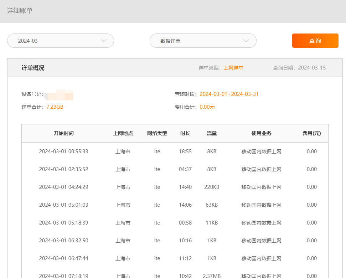This screenshot has height=278, width=346.
Task: Open the 2024-03 month dropdown
Action: (x=61, y=41)
